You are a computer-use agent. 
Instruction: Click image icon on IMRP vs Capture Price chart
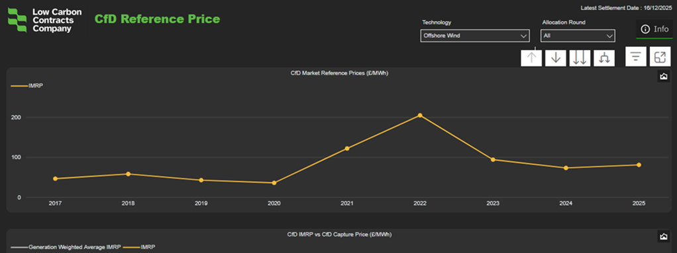[x=663, y=236]
